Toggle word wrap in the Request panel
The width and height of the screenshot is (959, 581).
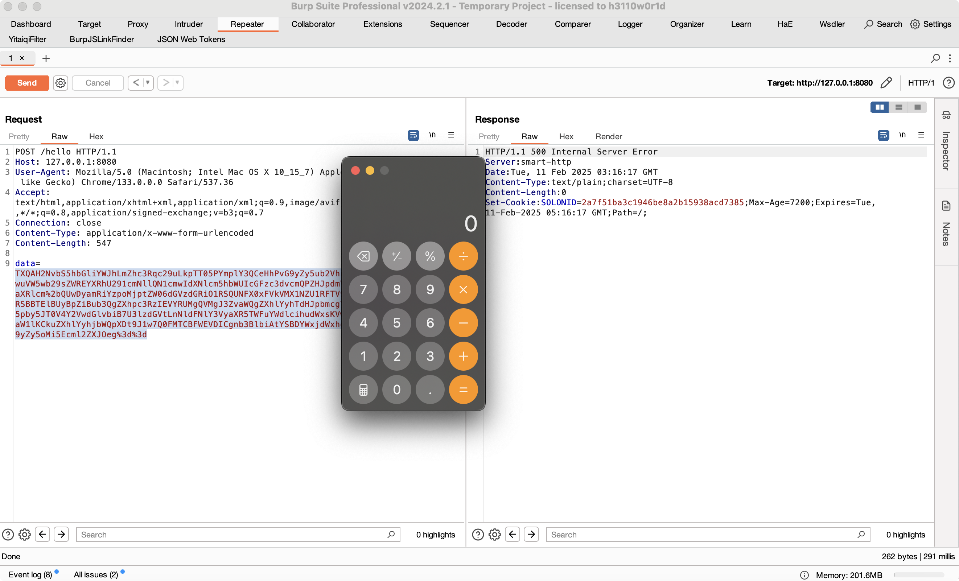tap(413, 135)
